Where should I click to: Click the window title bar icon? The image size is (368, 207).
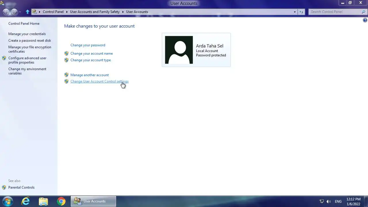[x=2, y=3]
